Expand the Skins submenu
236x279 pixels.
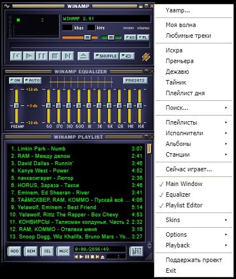[194, 220]
